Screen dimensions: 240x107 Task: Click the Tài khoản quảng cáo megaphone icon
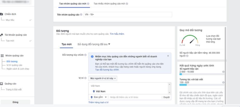click(1, 35)
